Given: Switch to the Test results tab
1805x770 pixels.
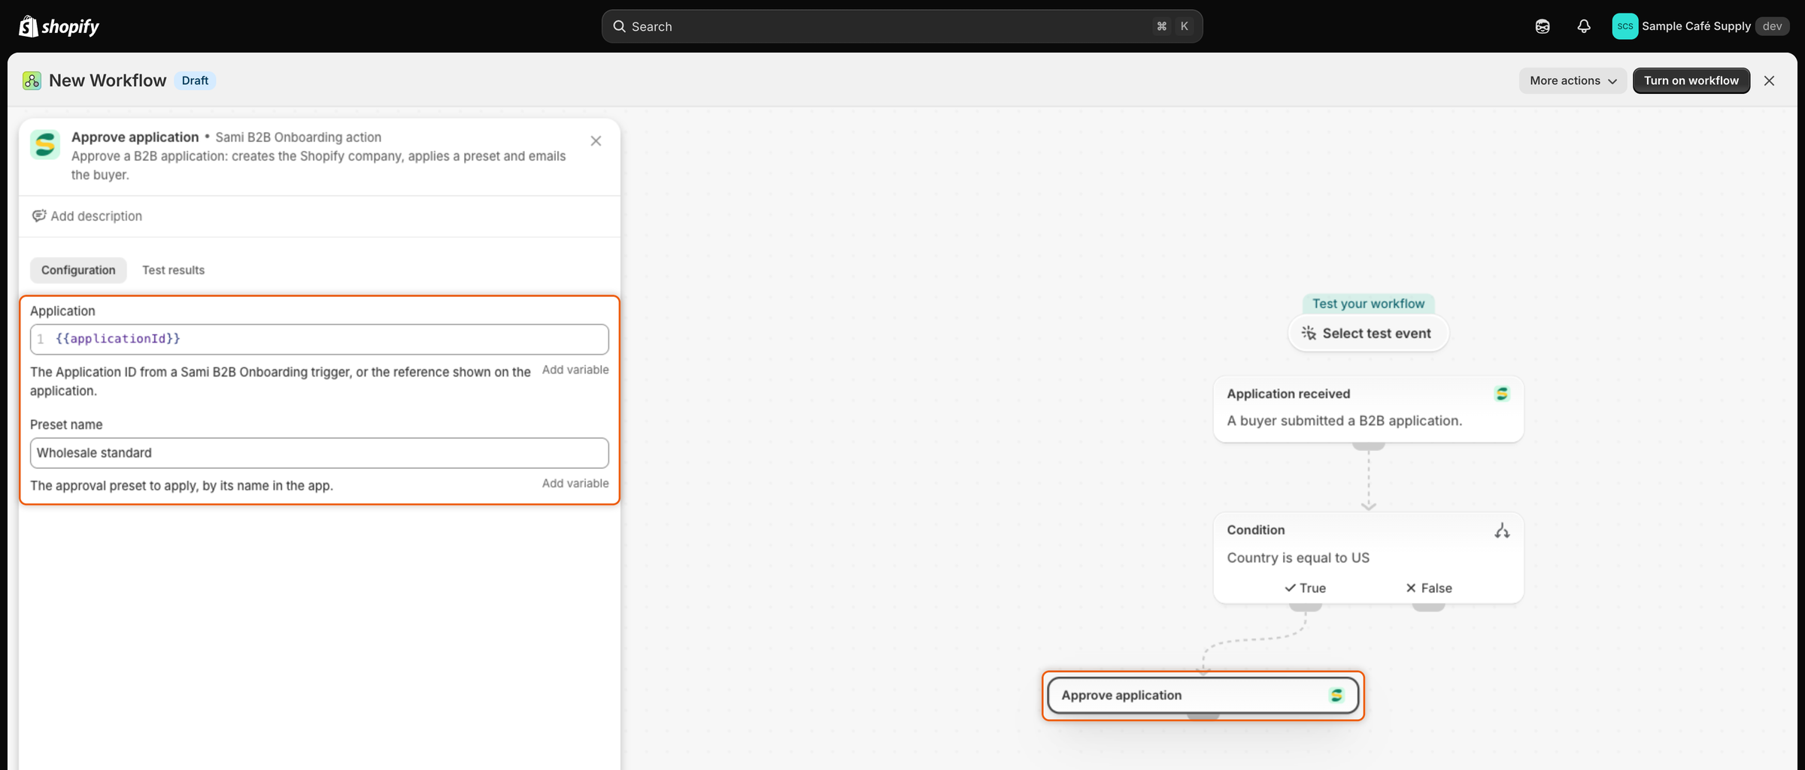Looking at the screenshot, I should 173,270.
